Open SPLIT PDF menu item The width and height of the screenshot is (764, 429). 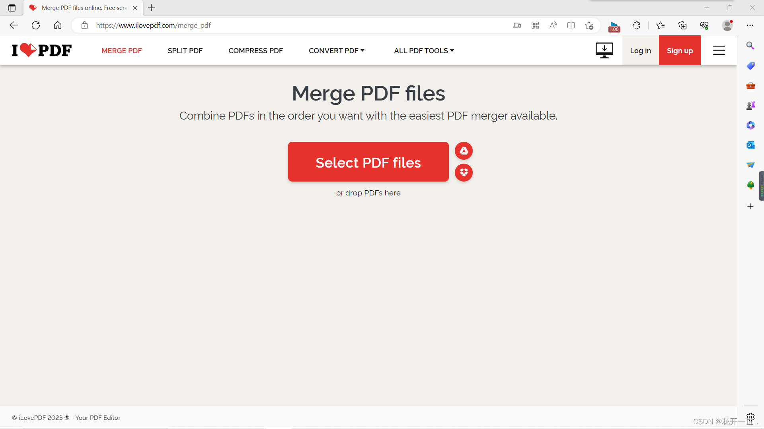pos(185,50)
